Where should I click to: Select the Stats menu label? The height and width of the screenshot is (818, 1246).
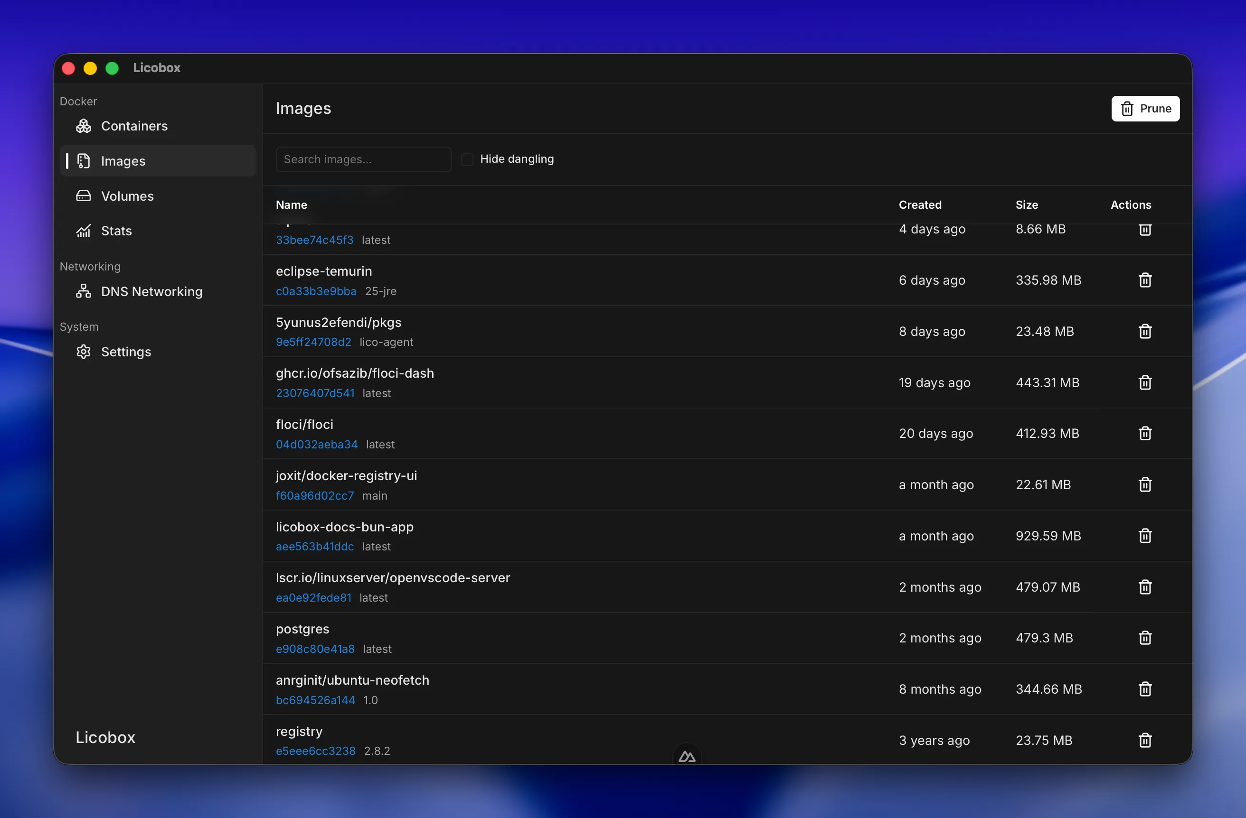coord(116,231)
